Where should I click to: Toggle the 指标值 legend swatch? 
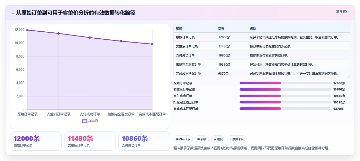[84, 121]
